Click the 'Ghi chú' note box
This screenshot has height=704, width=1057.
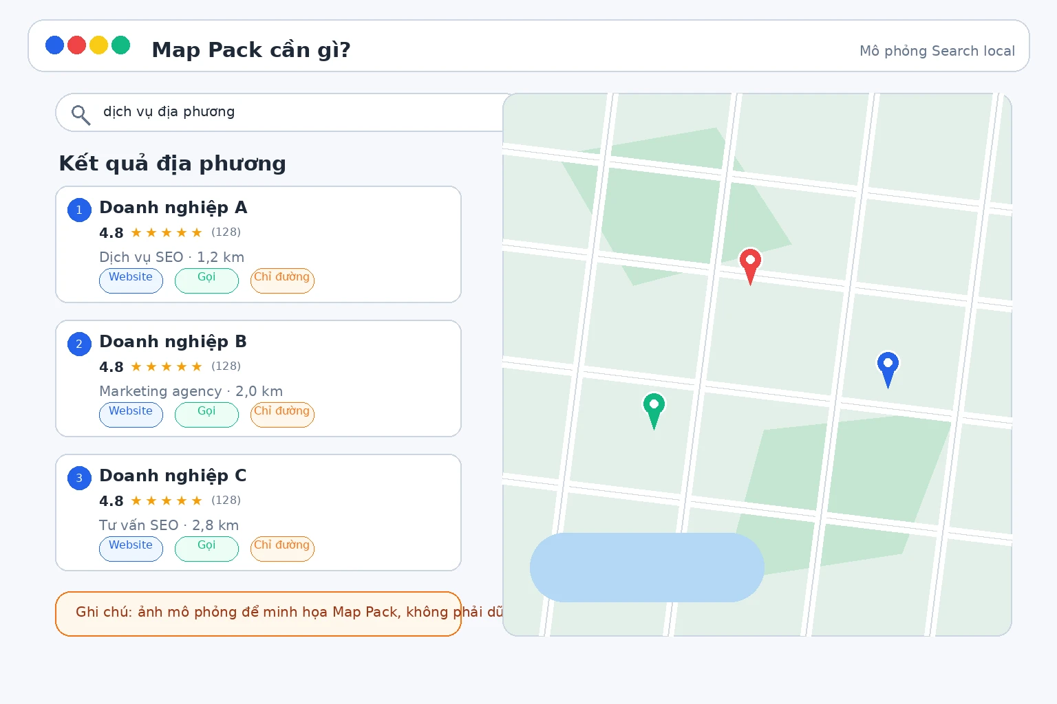tap(258, 614)
